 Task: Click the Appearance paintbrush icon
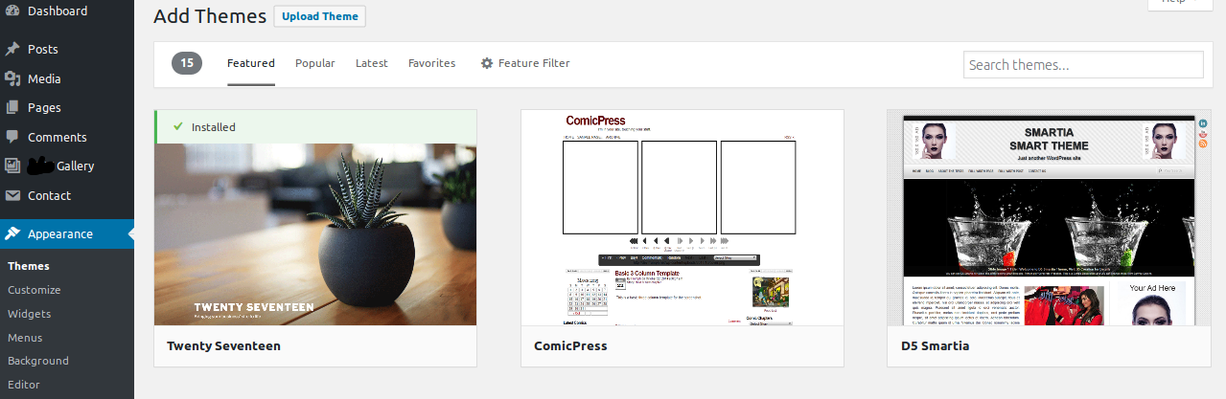click(x=12, y=233)
